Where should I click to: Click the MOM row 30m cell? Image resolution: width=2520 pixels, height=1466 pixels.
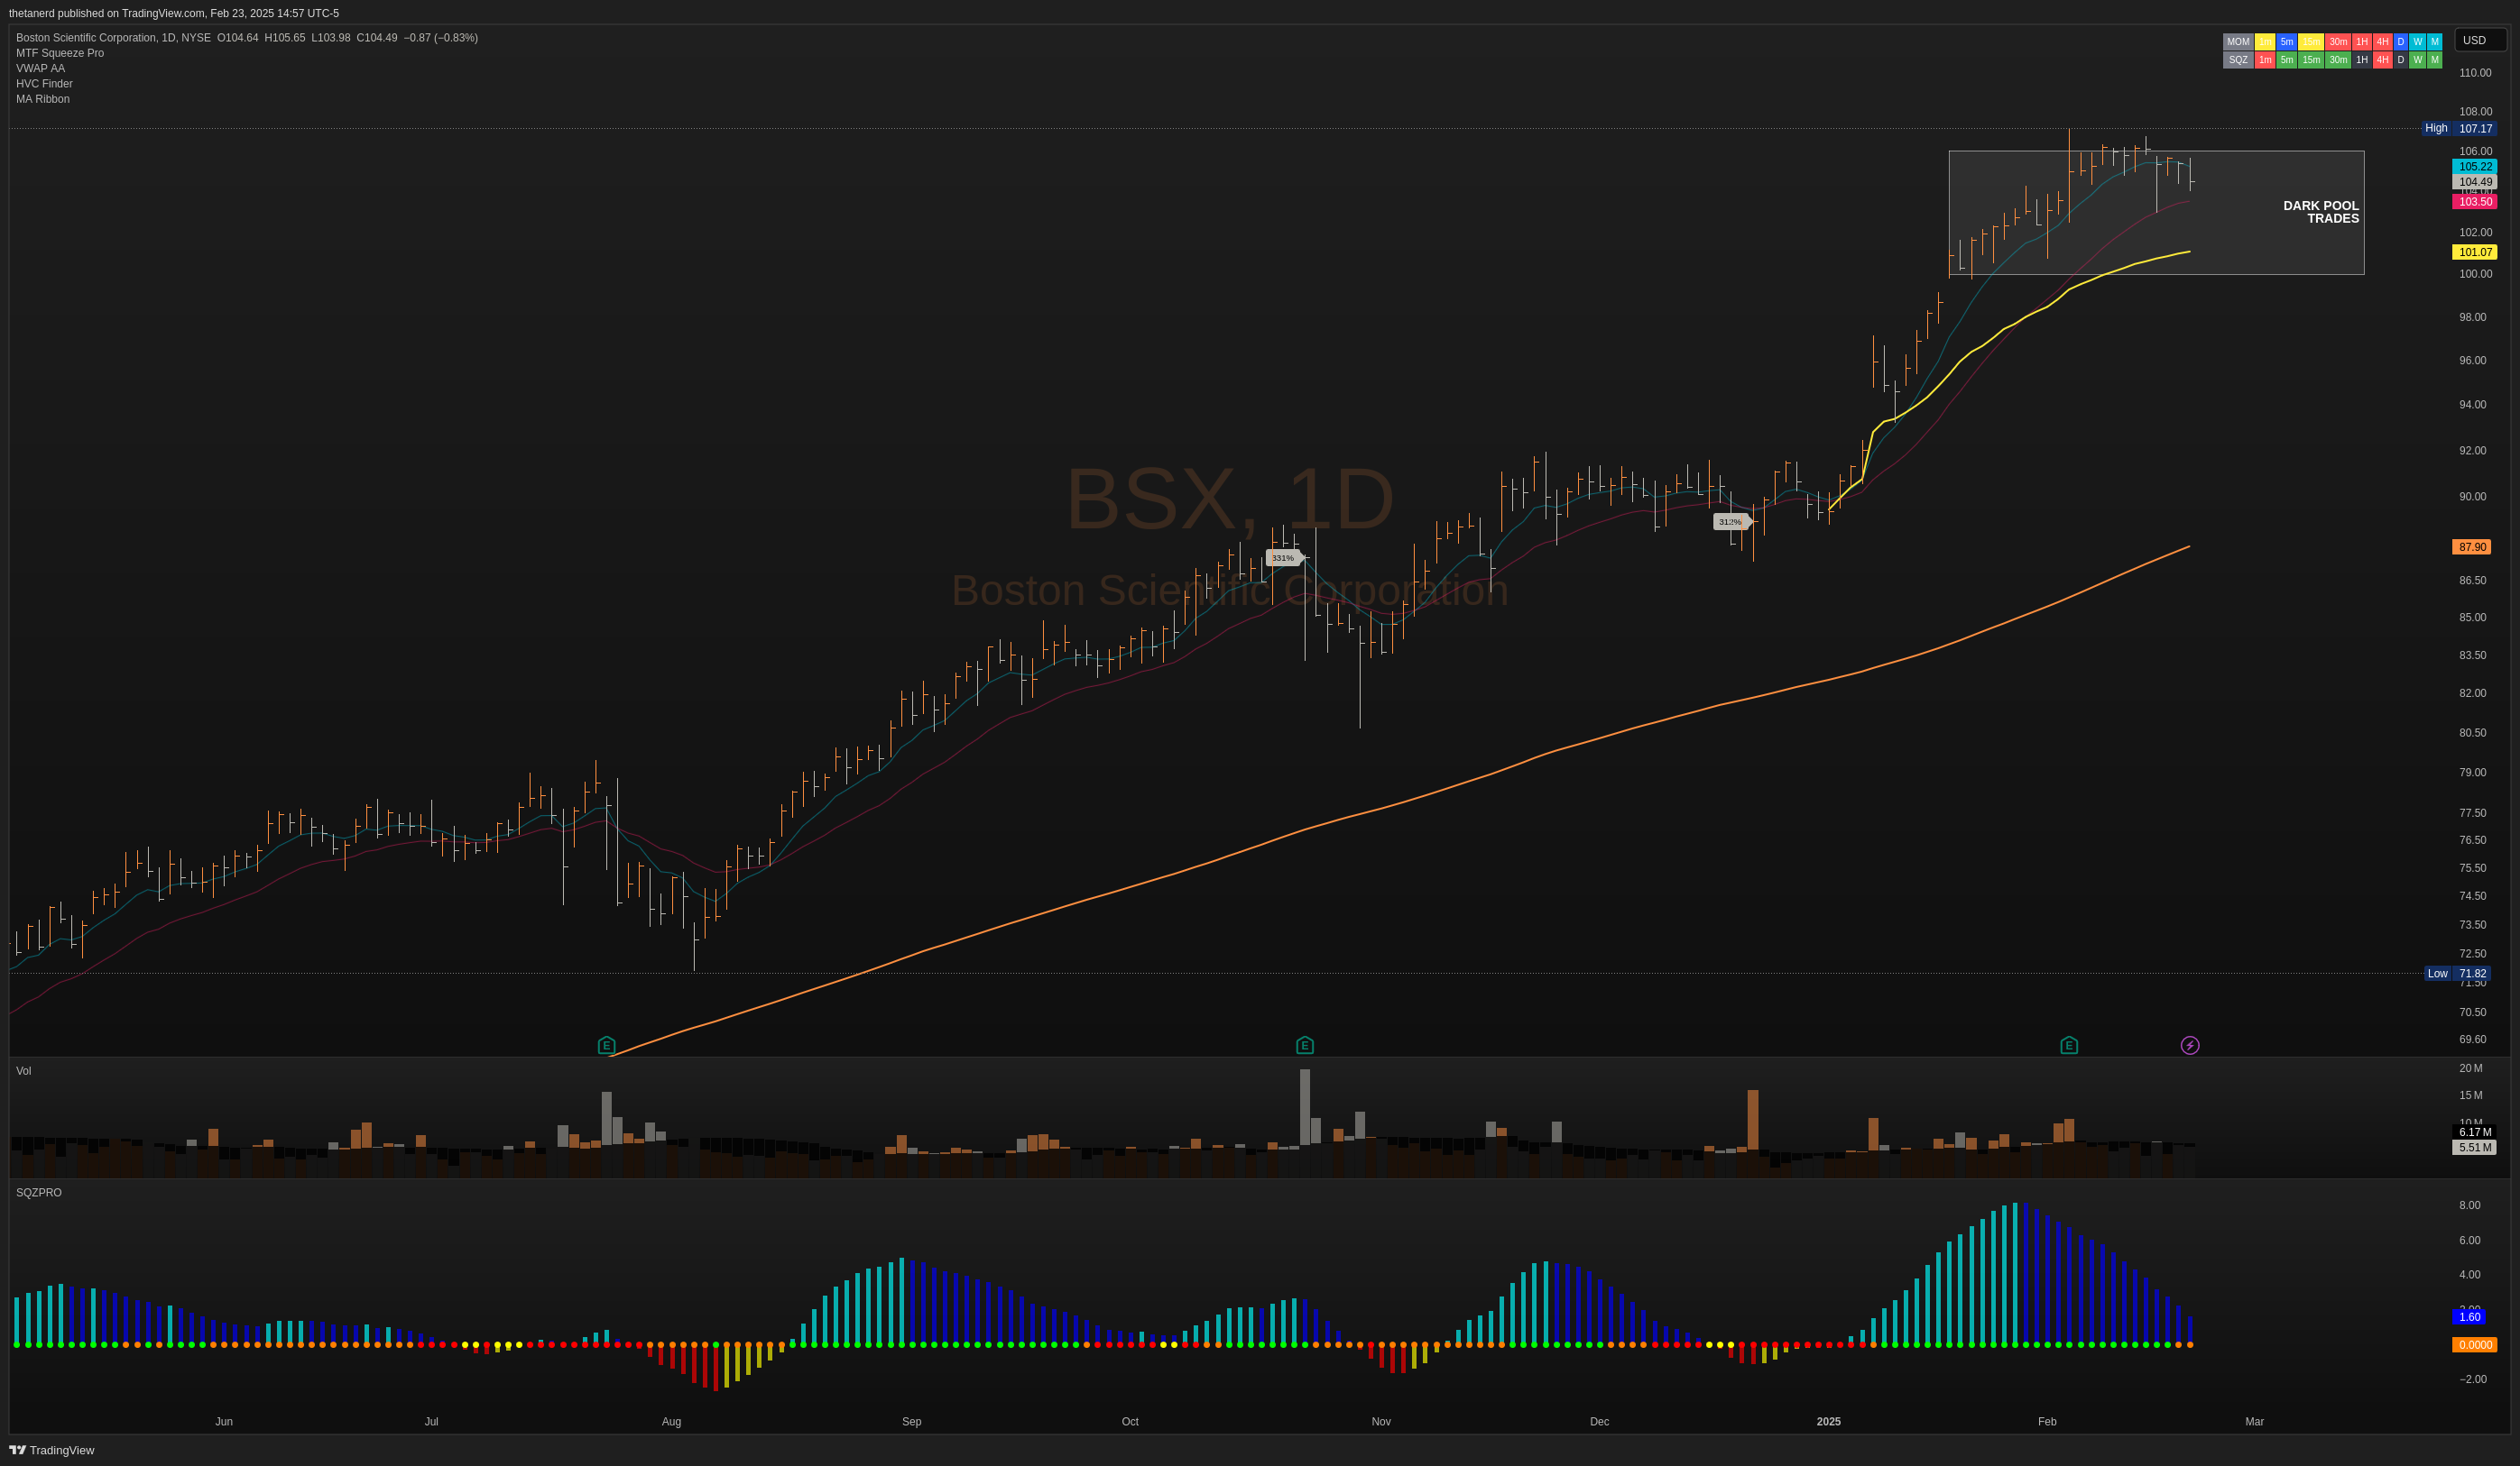2338,42
